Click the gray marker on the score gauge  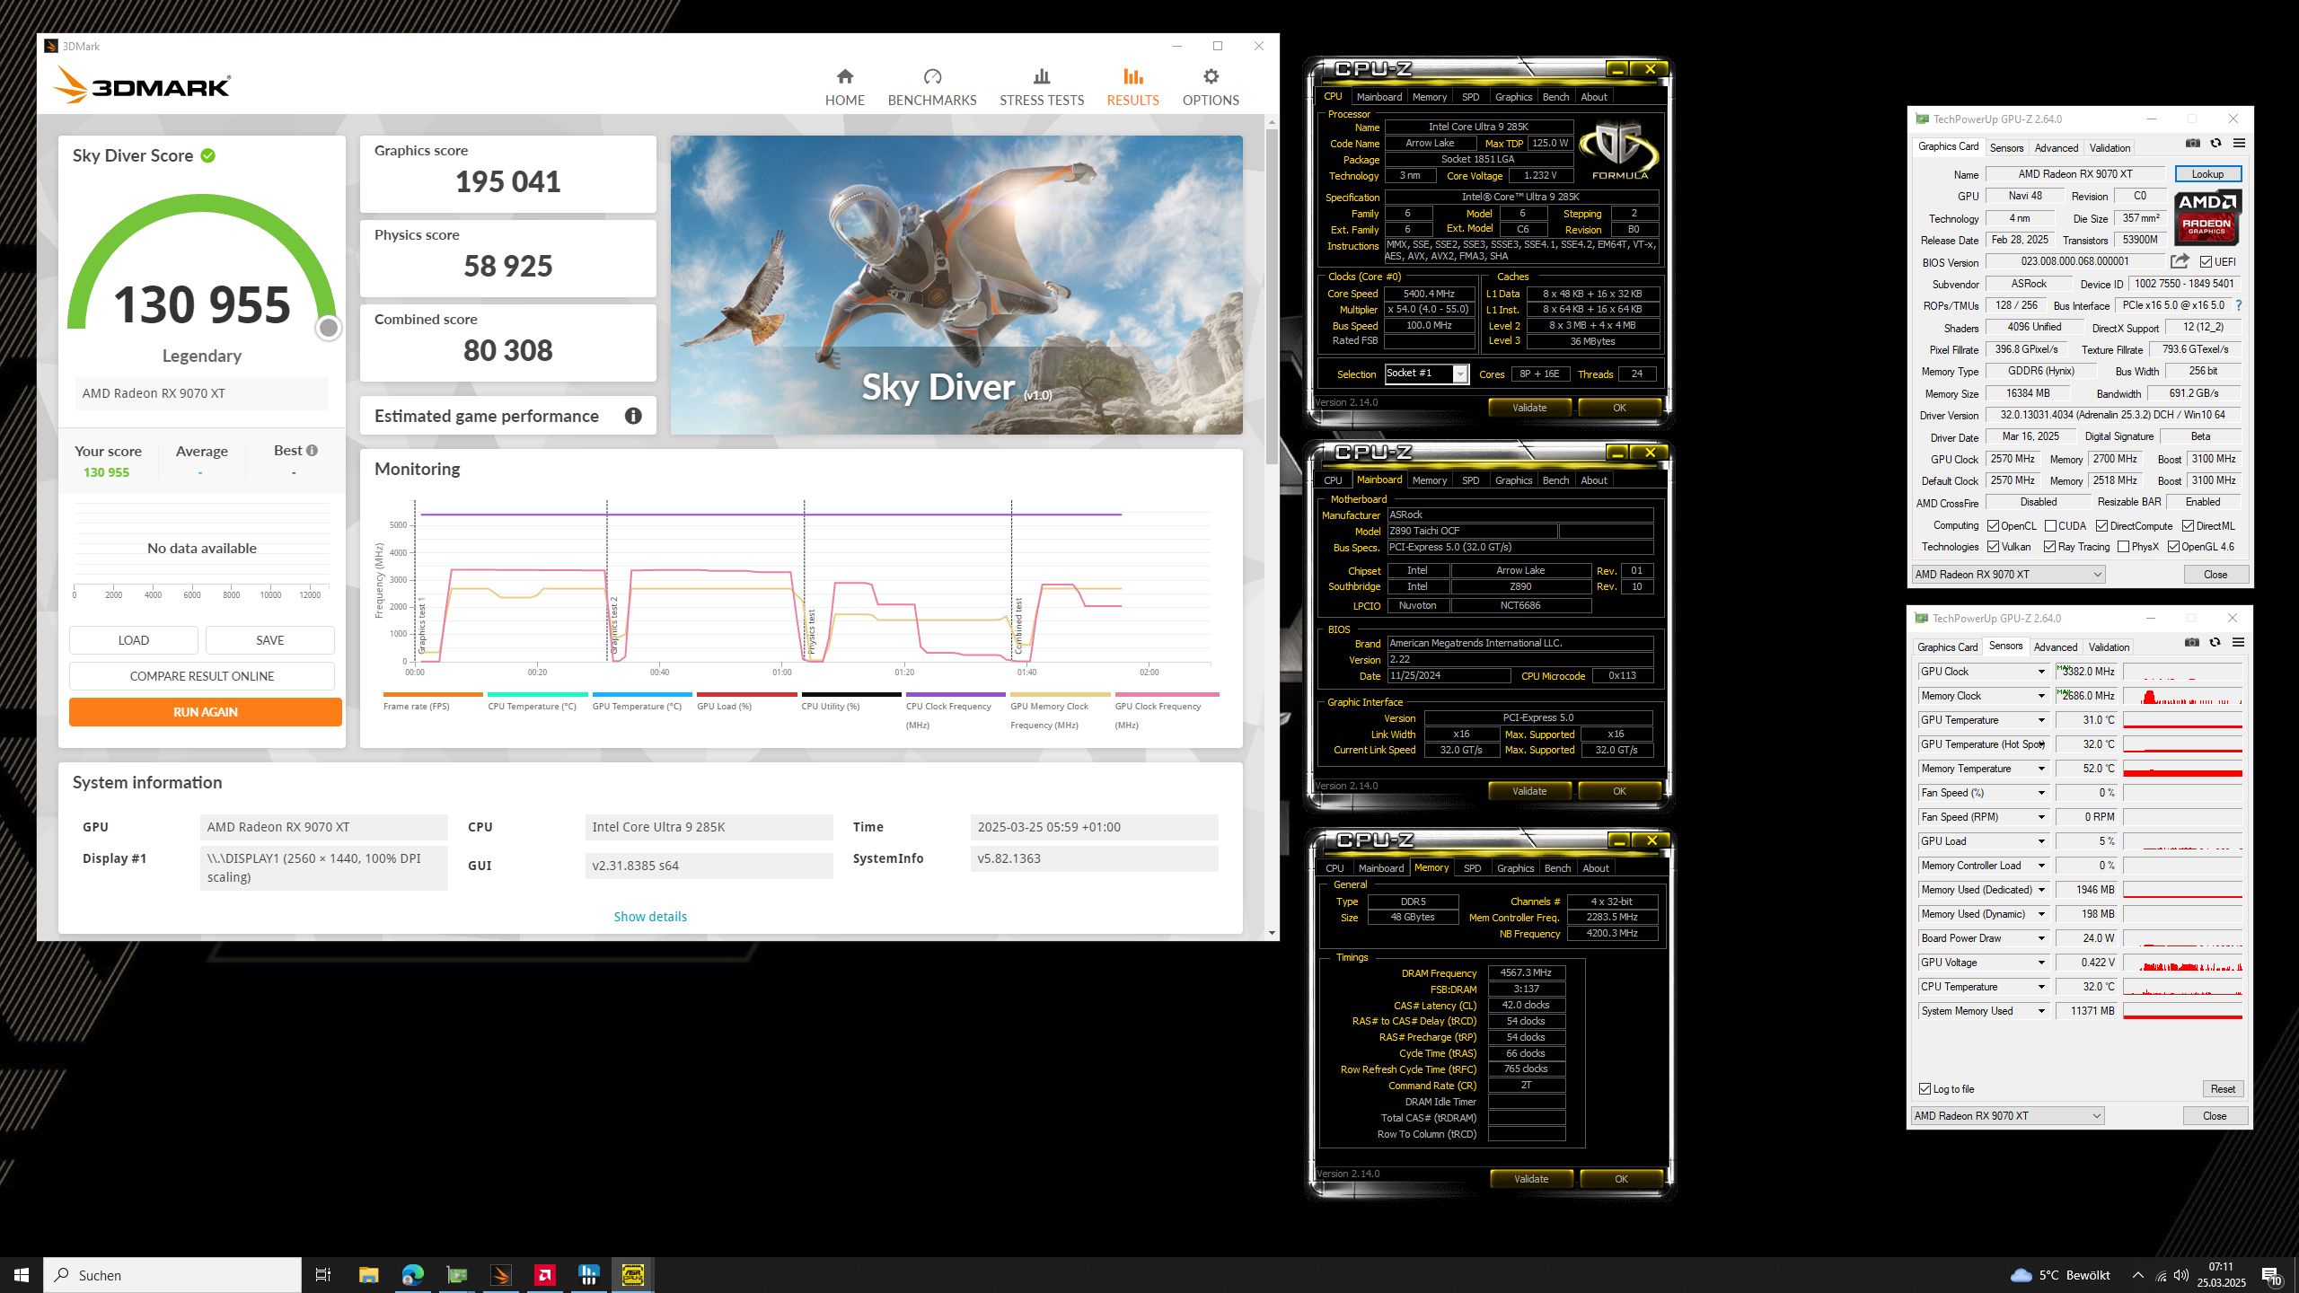[x=329, y=328]
